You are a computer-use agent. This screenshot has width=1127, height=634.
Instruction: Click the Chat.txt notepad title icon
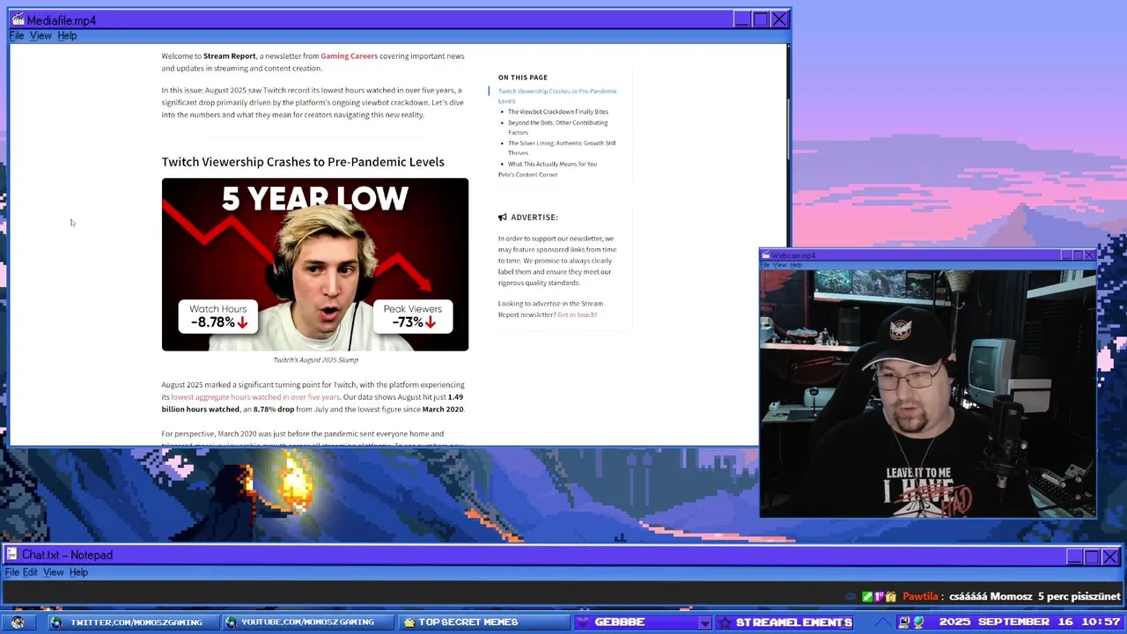12,555
